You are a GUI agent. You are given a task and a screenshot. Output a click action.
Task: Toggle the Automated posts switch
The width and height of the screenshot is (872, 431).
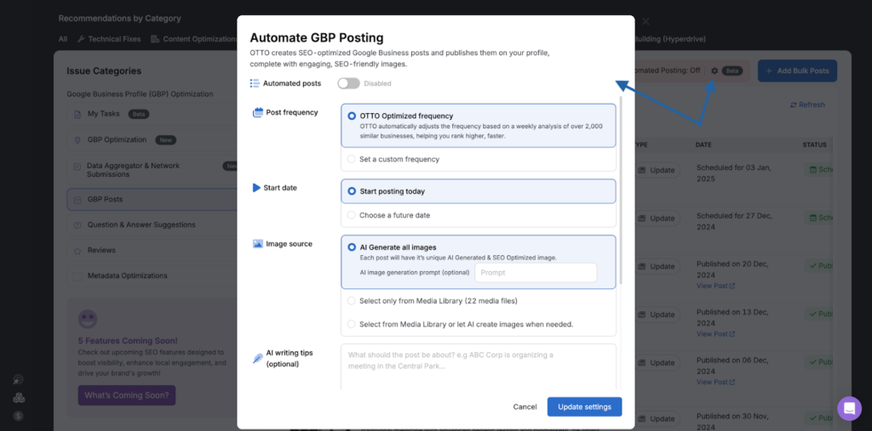pos(348,83)
